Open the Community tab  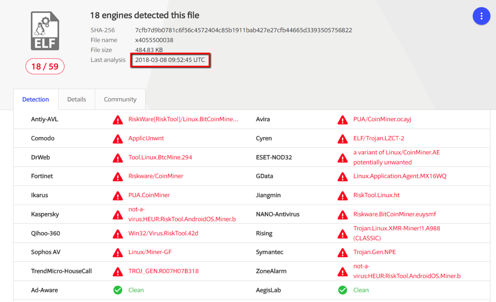[x=120, y=99]
